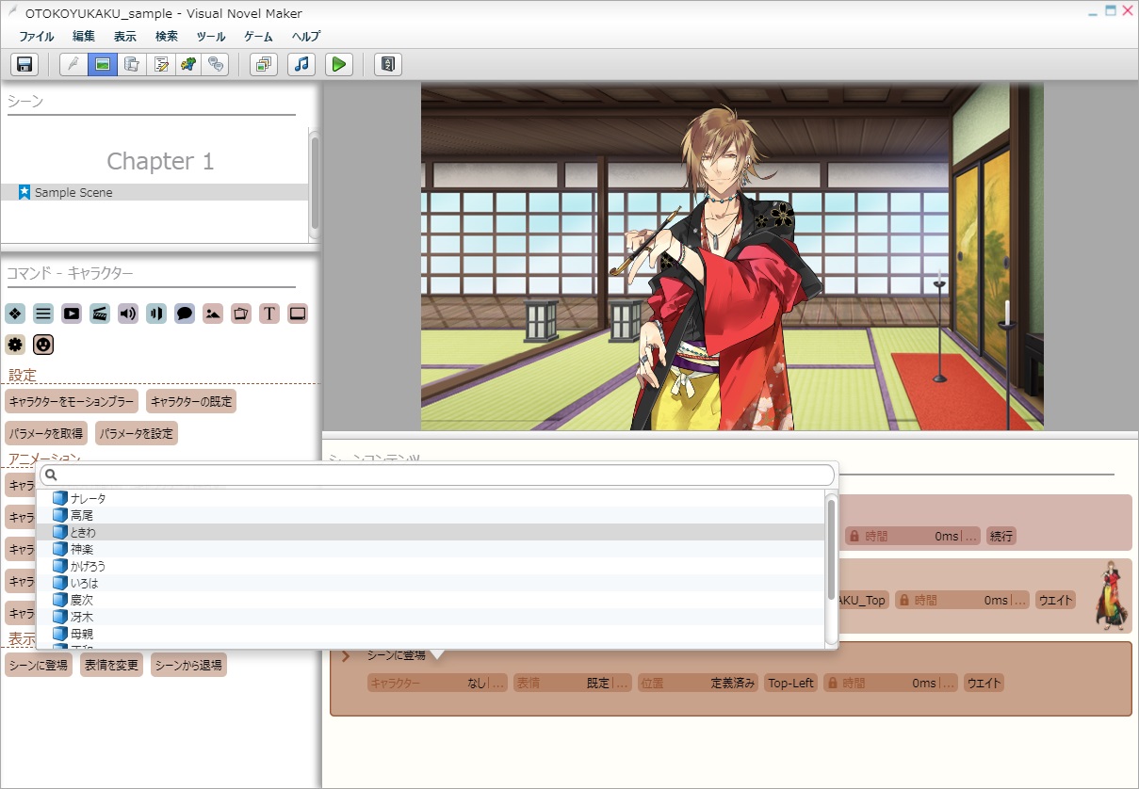Screen dimensions: 1139x789
Task: Open the music note audio icon
Action: (301, 64)
